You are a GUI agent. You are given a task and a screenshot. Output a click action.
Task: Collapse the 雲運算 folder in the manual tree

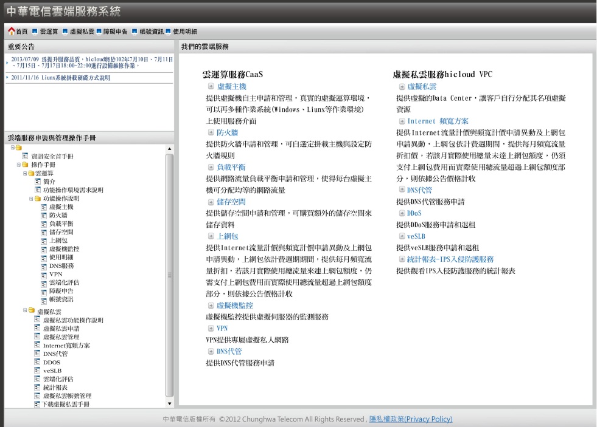pos(25,173)
